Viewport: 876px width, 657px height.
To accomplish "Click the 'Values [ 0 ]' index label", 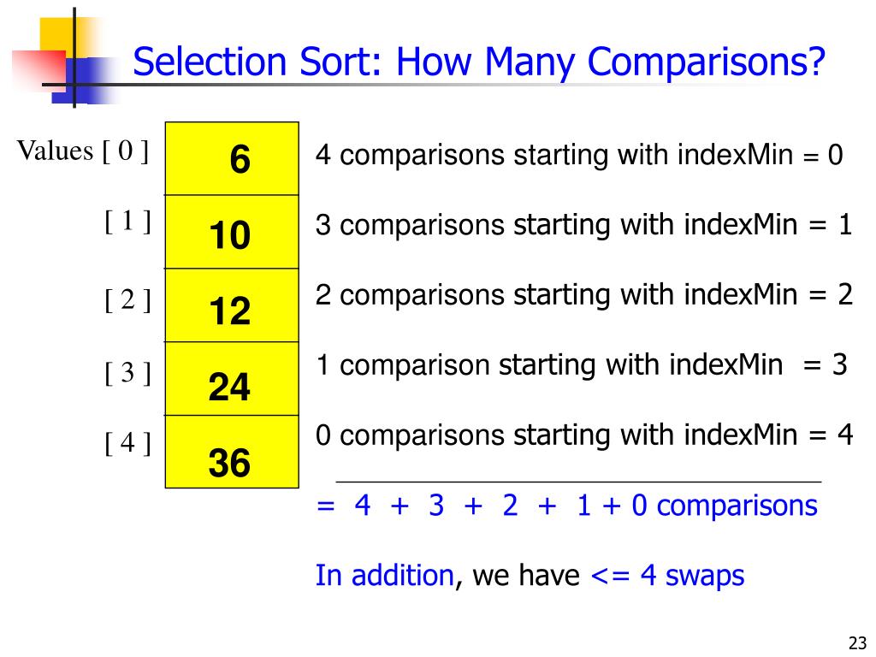I will [x=83, y=151].
